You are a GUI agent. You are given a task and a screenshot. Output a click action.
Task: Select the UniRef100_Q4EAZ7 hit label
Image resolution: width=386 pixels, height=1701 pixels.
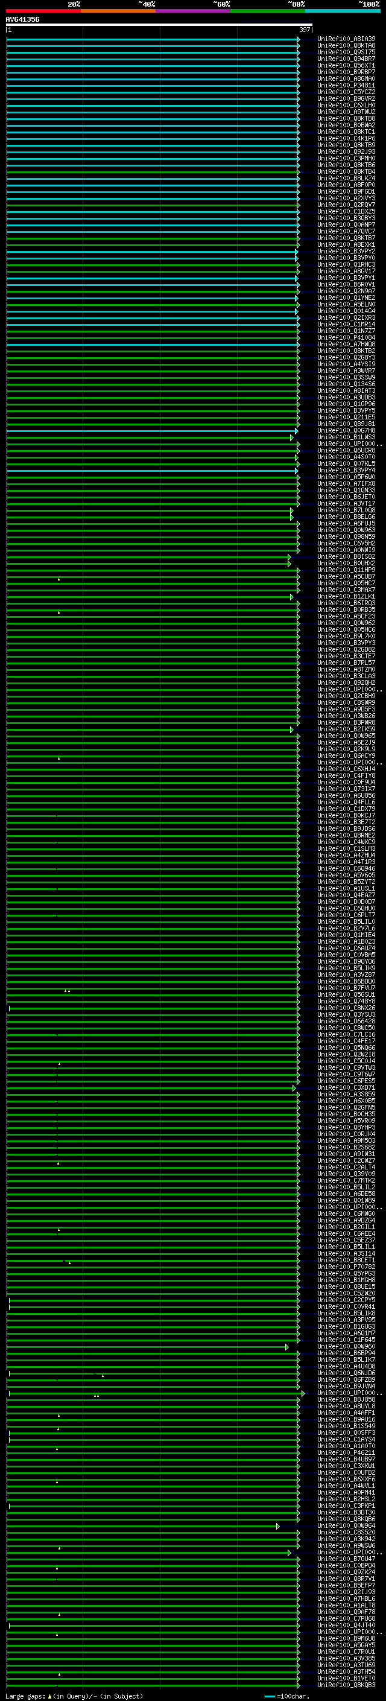click(x=346, y=895)
